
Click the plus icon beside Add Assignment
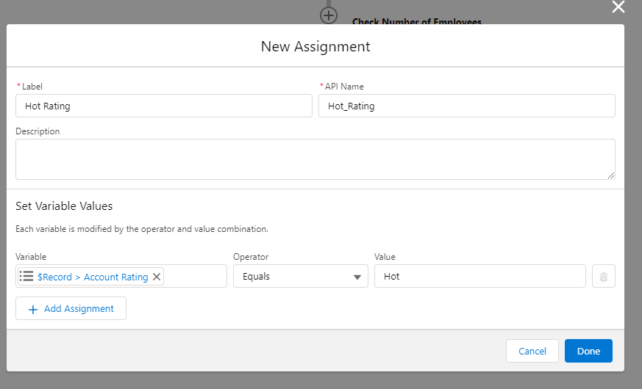(x=32, y=309)
